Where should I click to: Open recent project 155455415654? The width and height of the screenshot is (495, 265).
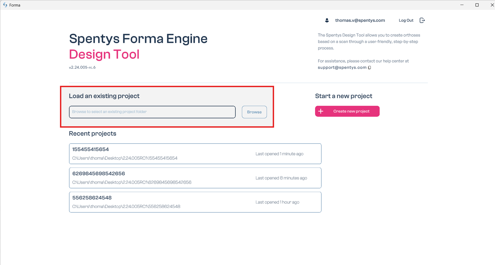point(195,154)
